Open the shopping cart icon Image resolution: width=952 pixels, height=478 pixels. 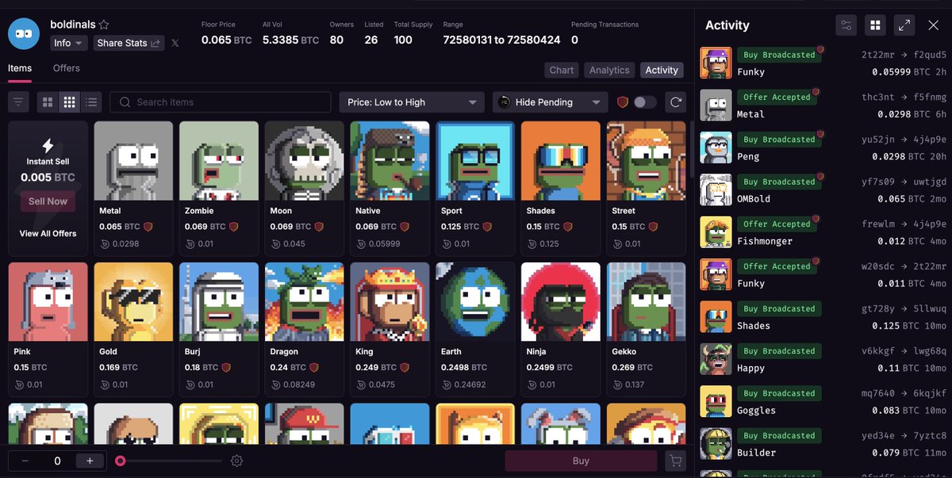(x=675, y=461)
